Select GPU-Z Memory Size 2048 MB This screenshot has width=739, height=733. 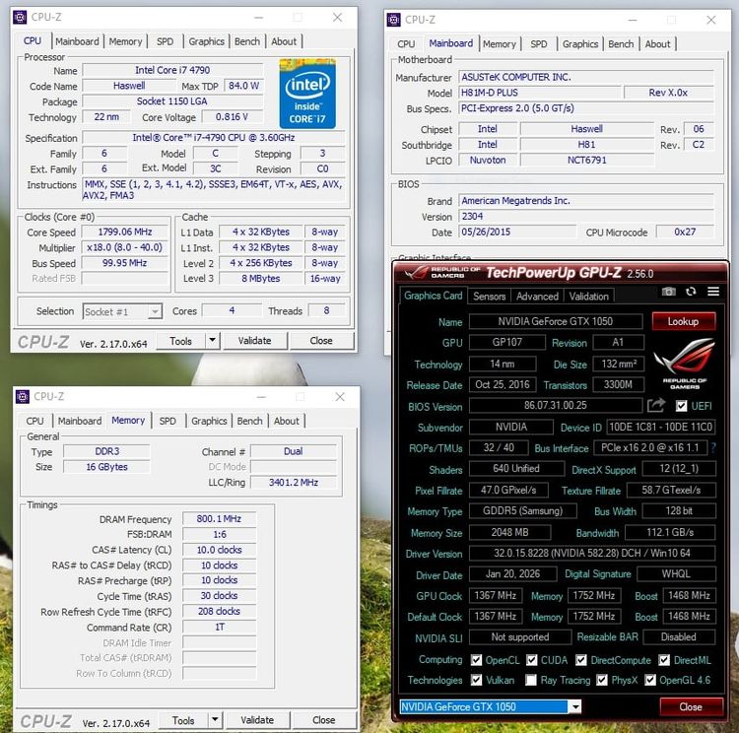tap(510, 532)
